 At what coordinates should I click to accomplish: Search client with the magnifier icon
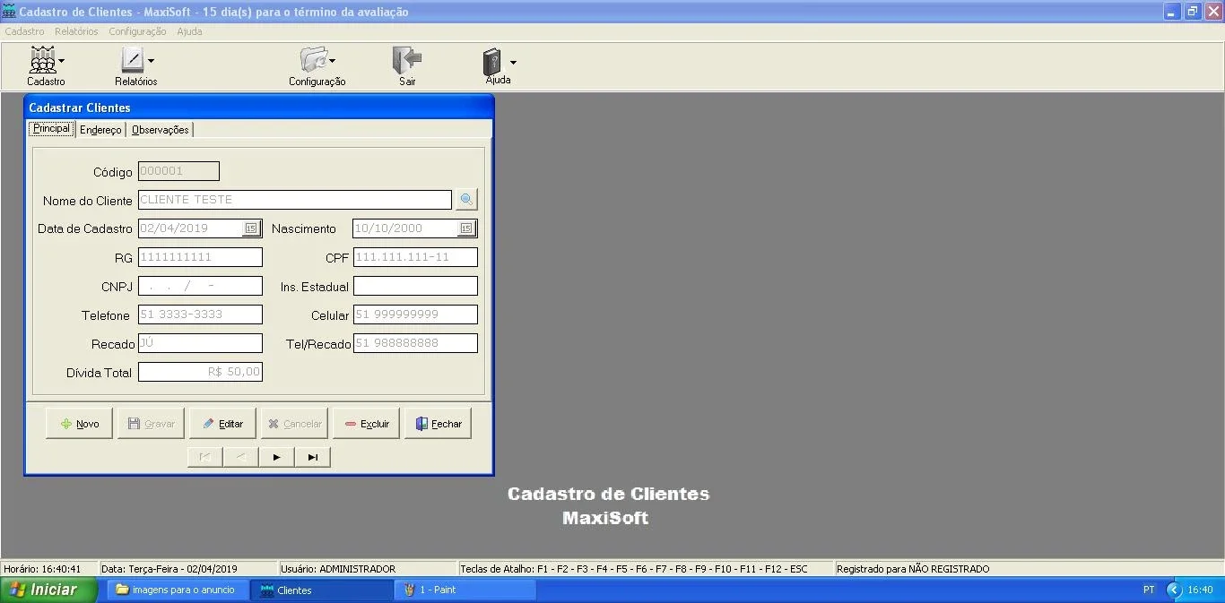[466, 200]
